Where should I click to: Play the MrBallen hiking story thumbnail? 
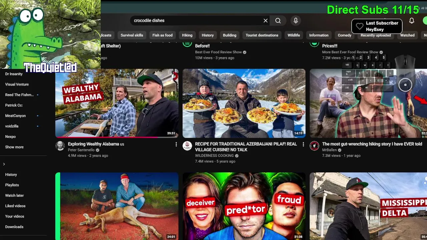click(x=368, y=103)
